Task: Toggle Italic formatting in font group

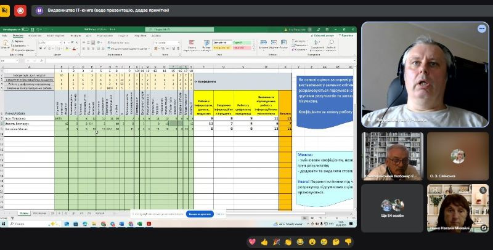Action: 45,49
